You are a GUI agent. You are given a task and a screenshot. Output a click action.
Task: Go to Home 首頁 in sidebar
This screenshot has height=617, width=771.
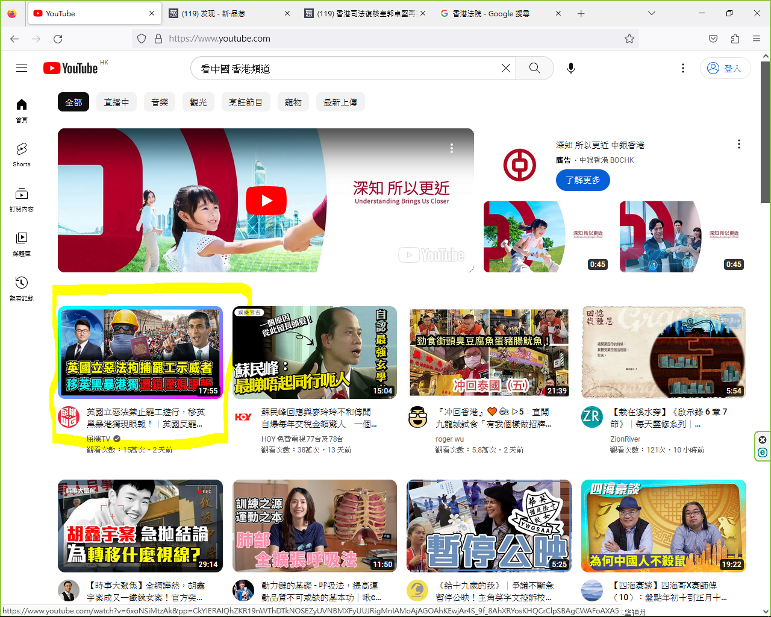pyautogui.click(x=22, y=111)
